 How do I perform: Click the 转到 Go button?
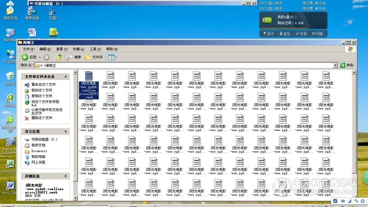(347, 65)
